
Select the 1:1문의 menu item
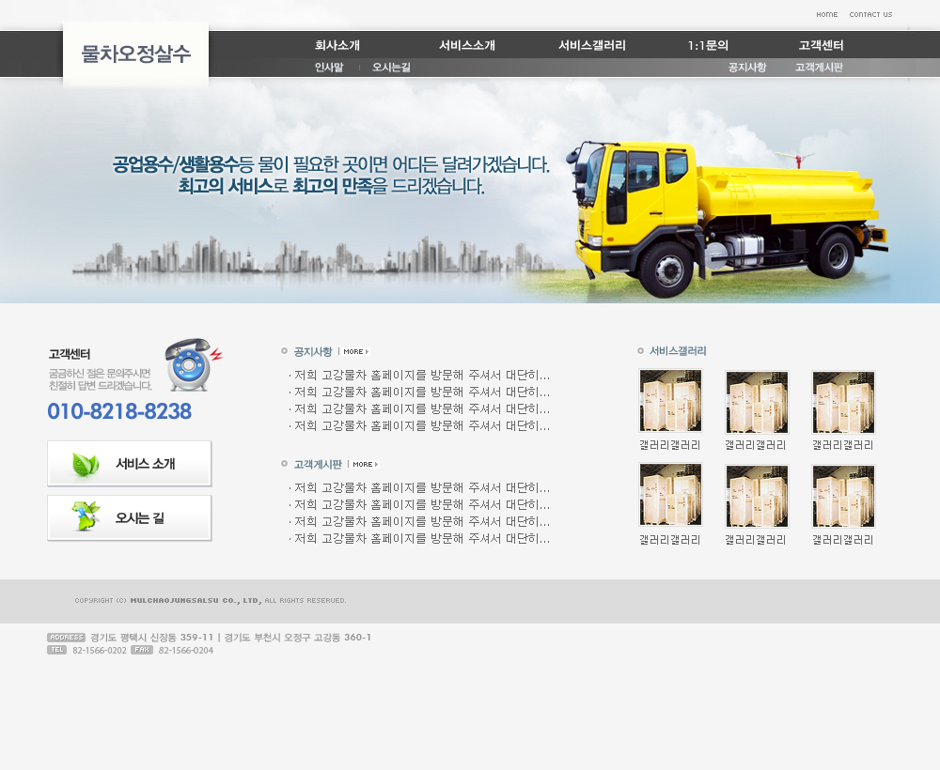708,45
